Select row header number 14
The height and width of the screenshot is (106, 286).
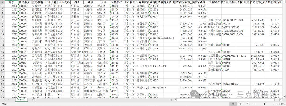2,48
